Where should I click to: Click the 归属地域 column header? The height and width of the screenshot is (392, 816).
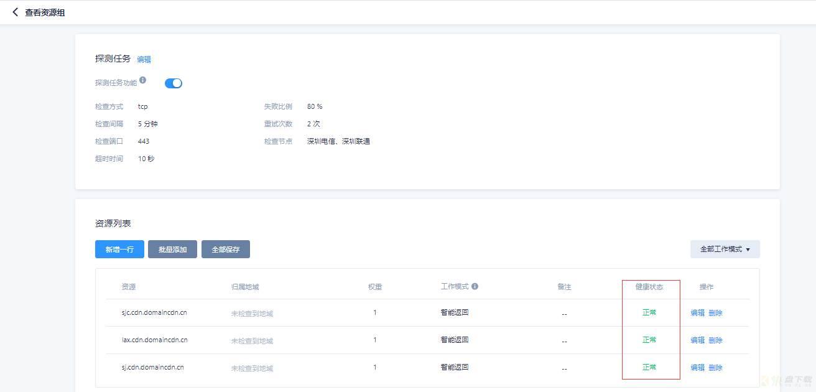click(244, 287)
